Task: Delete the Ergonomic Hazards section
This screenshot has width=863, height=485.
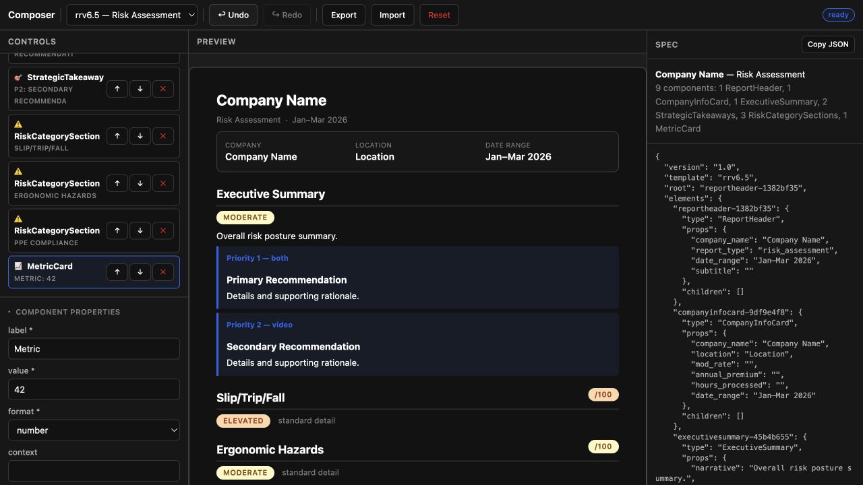Action: tap(163, 183)
